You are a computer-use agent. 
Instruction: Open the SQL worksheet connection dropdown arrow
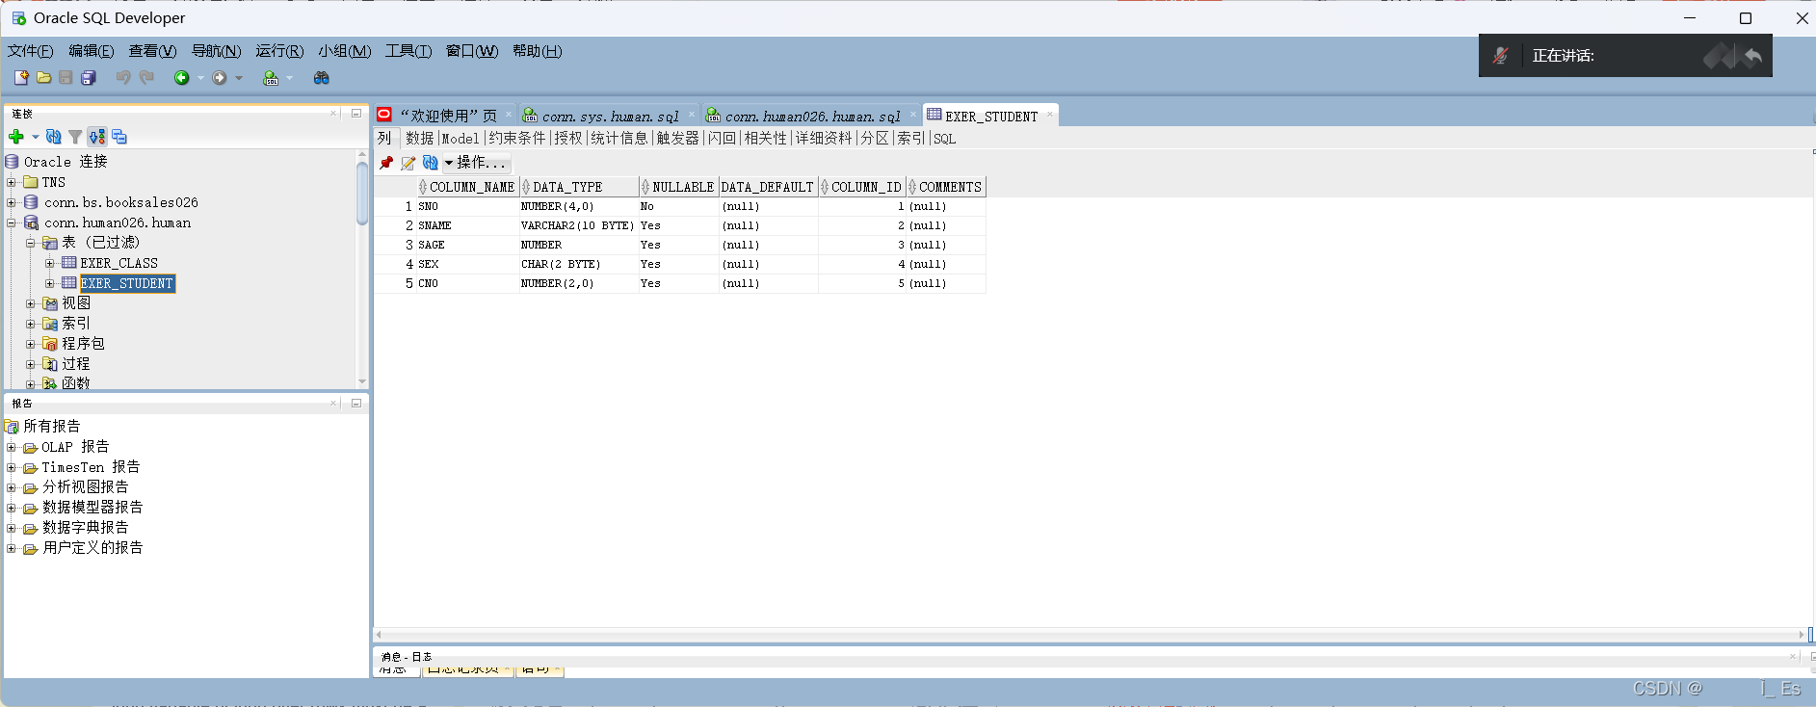pyautogui.click(x=289, y=78)
